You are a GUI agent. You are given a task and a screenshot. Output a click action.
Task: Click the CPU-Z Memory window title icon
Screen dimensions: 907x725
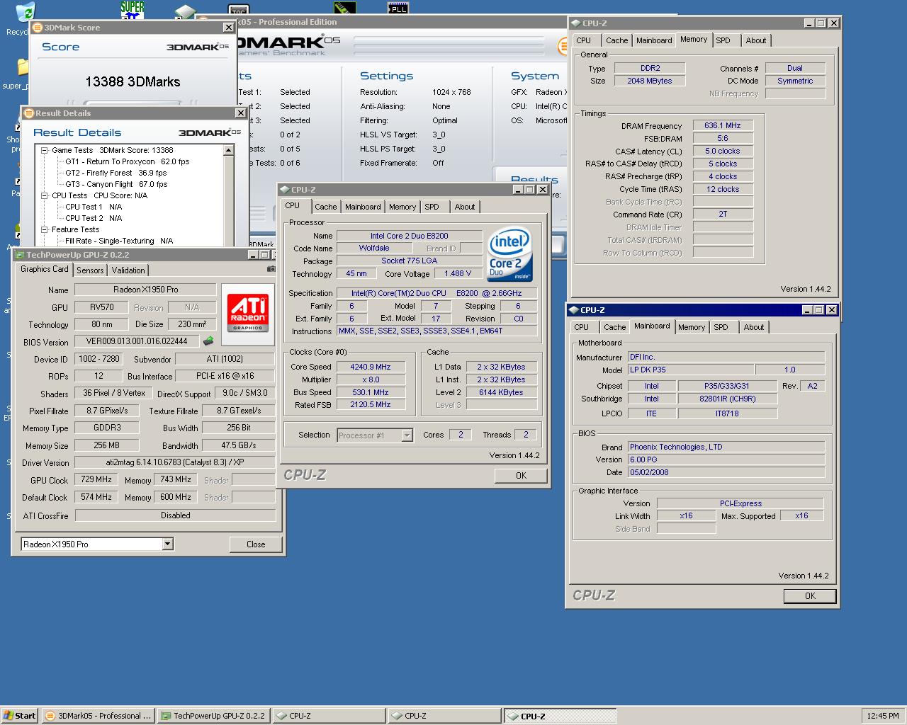click(x=576, y=23)
